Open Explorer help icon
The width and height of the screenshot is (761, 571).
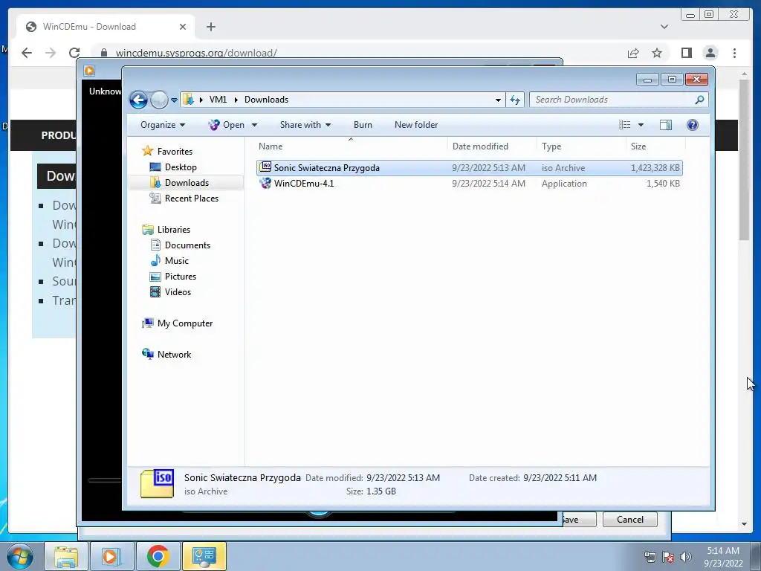[693, 125]
